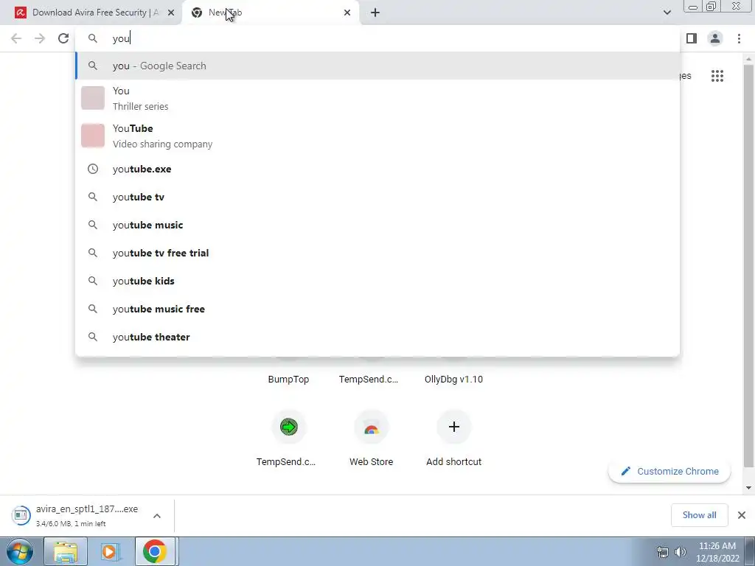Click the search icon beside 'youtube theater'
The image size is (755, 566).
[x=92, y=336]
